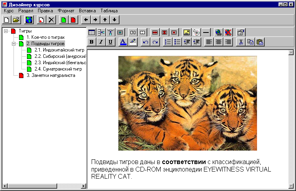296x191 pixels.
Task: Align text left
Action: click(209, 42)
